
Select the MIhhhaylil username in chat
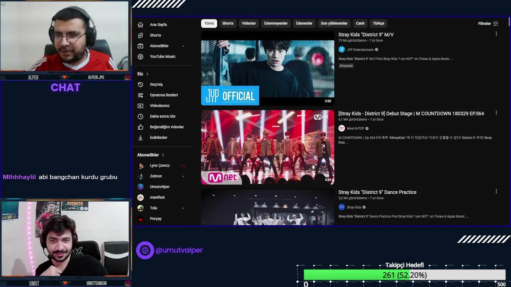tap(19, 177)
